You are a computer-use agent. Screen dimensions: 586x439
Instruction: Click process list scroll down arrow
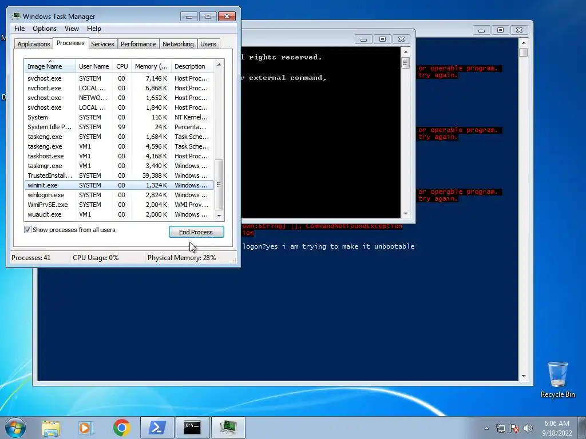click(x=219, y=215)
